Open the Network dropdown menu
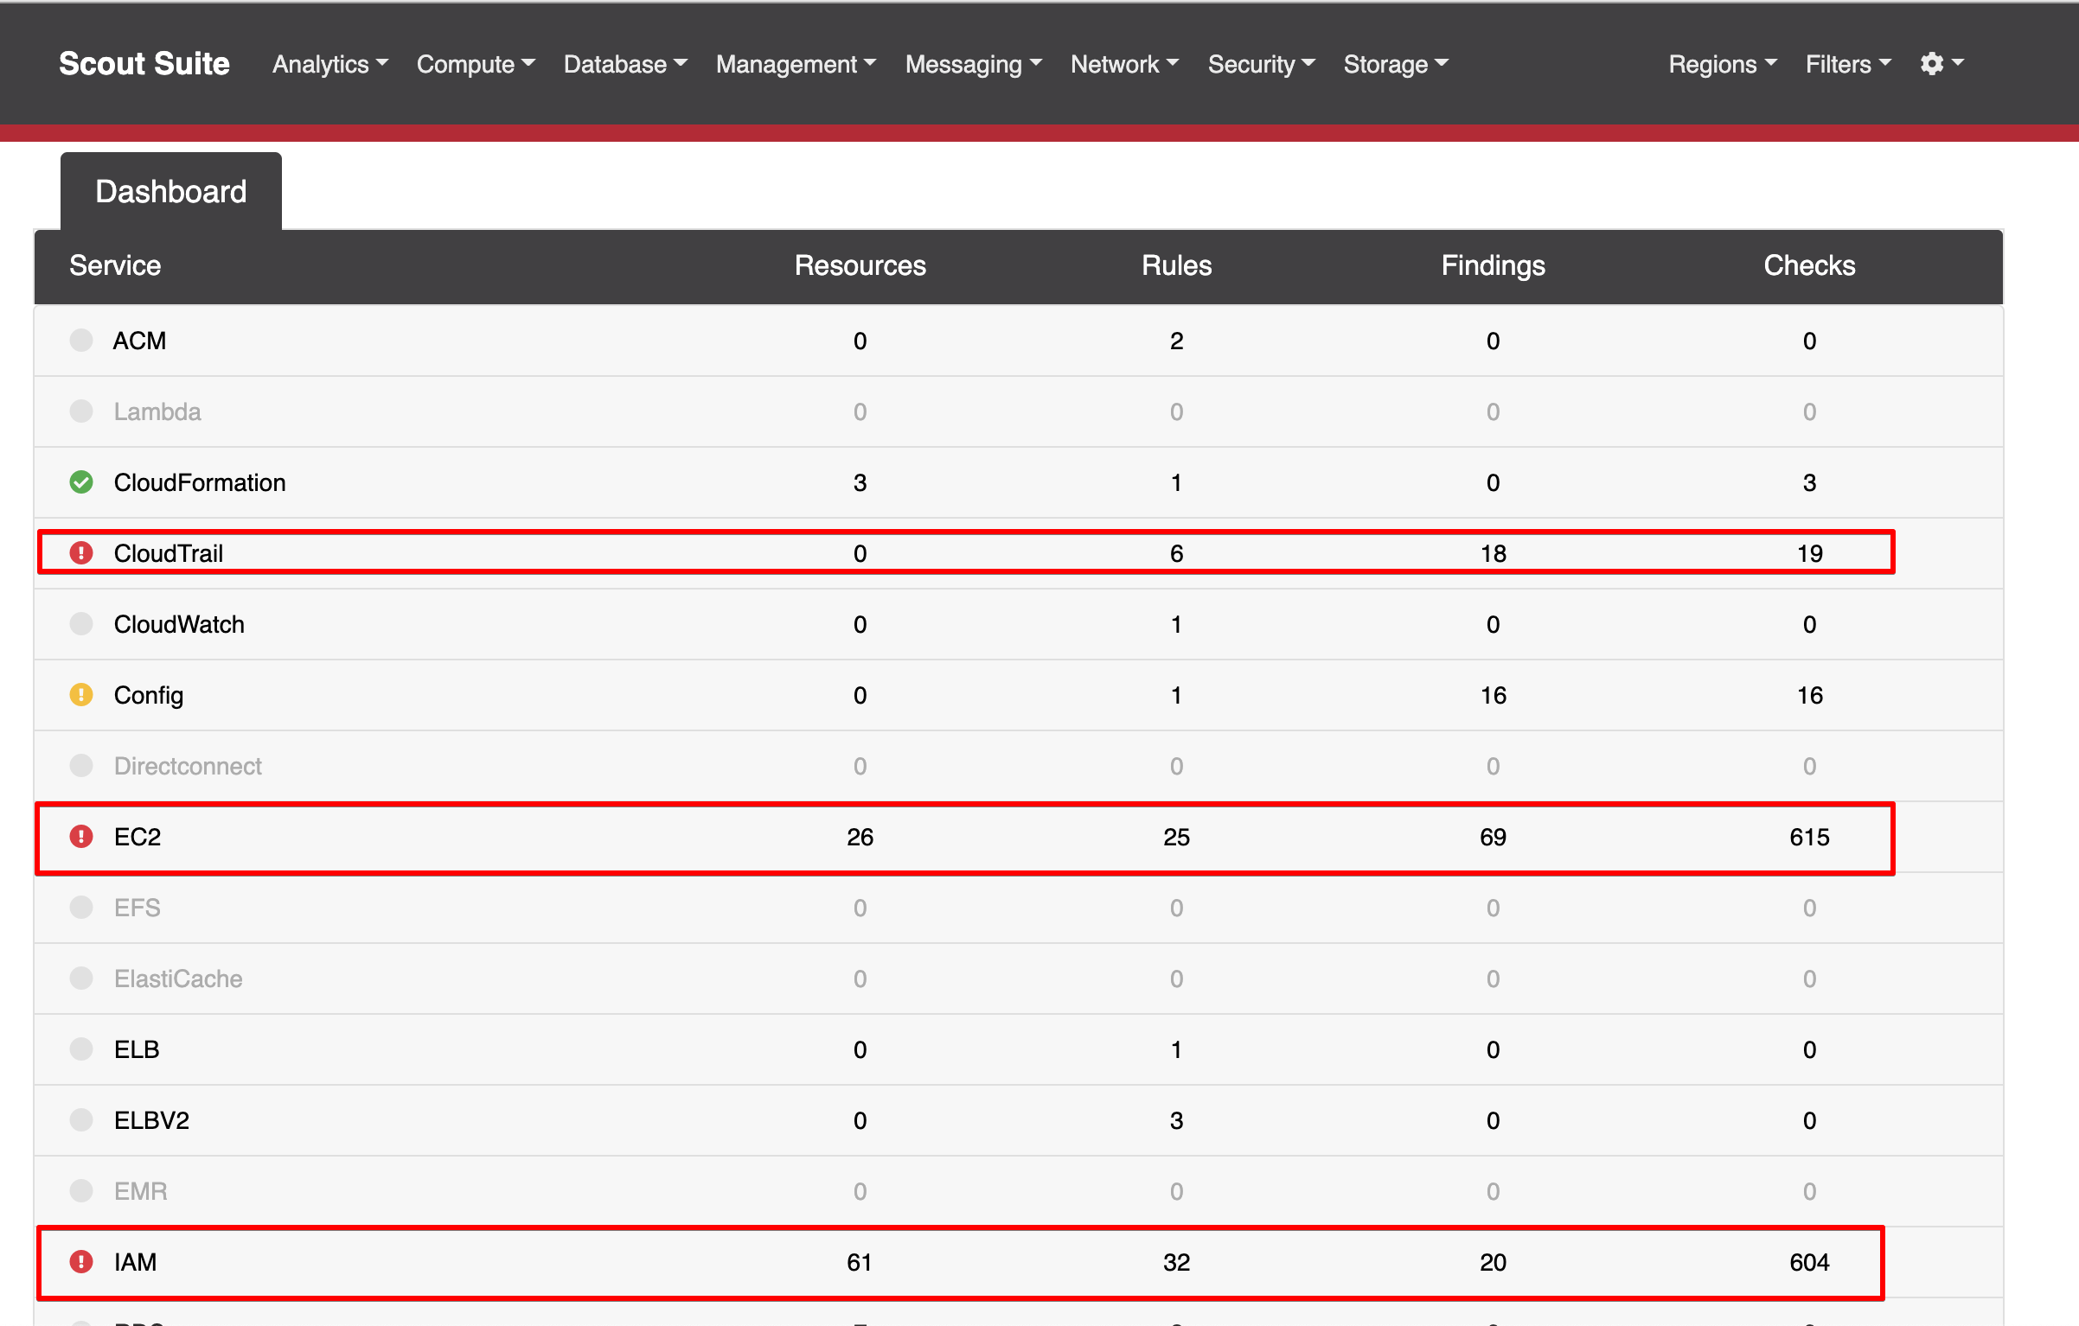The width and height of the screenshot is (2079, 1326). (x=1125, y=64)
